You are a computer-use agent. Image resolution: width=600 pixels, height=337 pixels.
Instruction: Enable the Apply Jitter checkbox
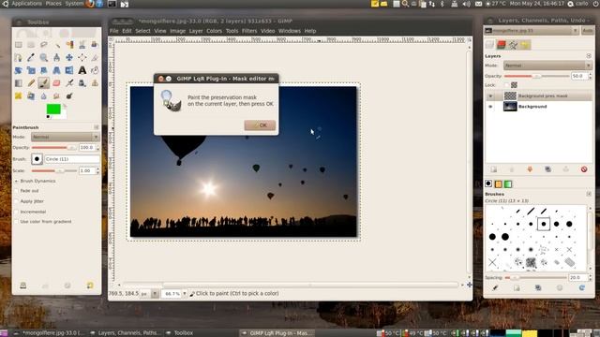[x=17, y=201]
